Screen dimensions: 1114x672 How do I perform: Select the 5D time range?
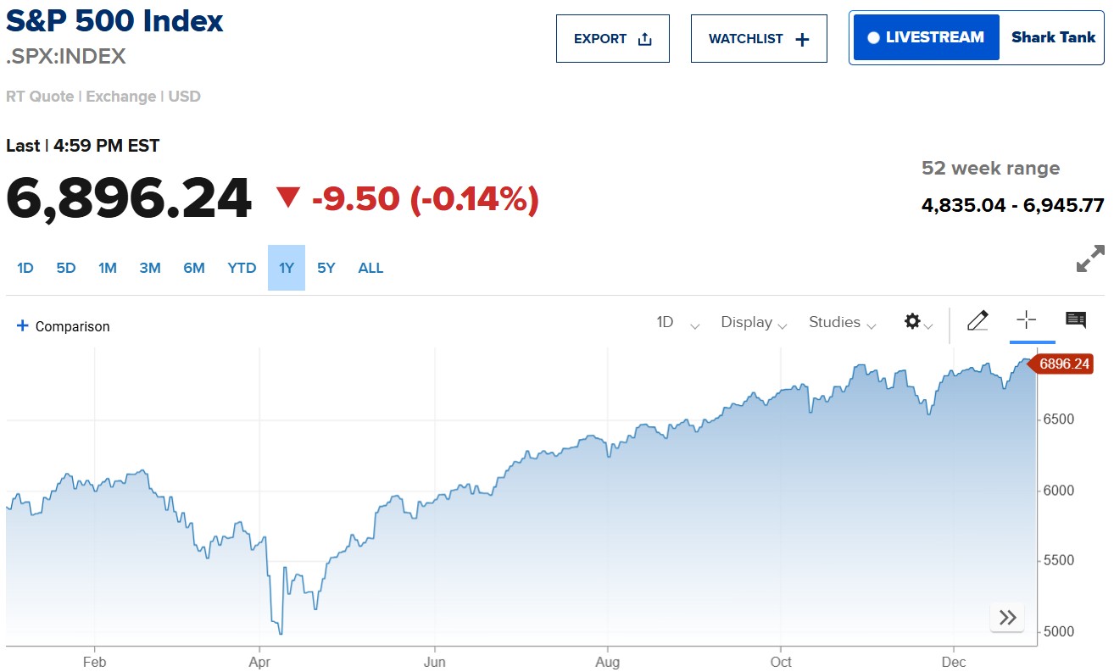coord(66,269)
